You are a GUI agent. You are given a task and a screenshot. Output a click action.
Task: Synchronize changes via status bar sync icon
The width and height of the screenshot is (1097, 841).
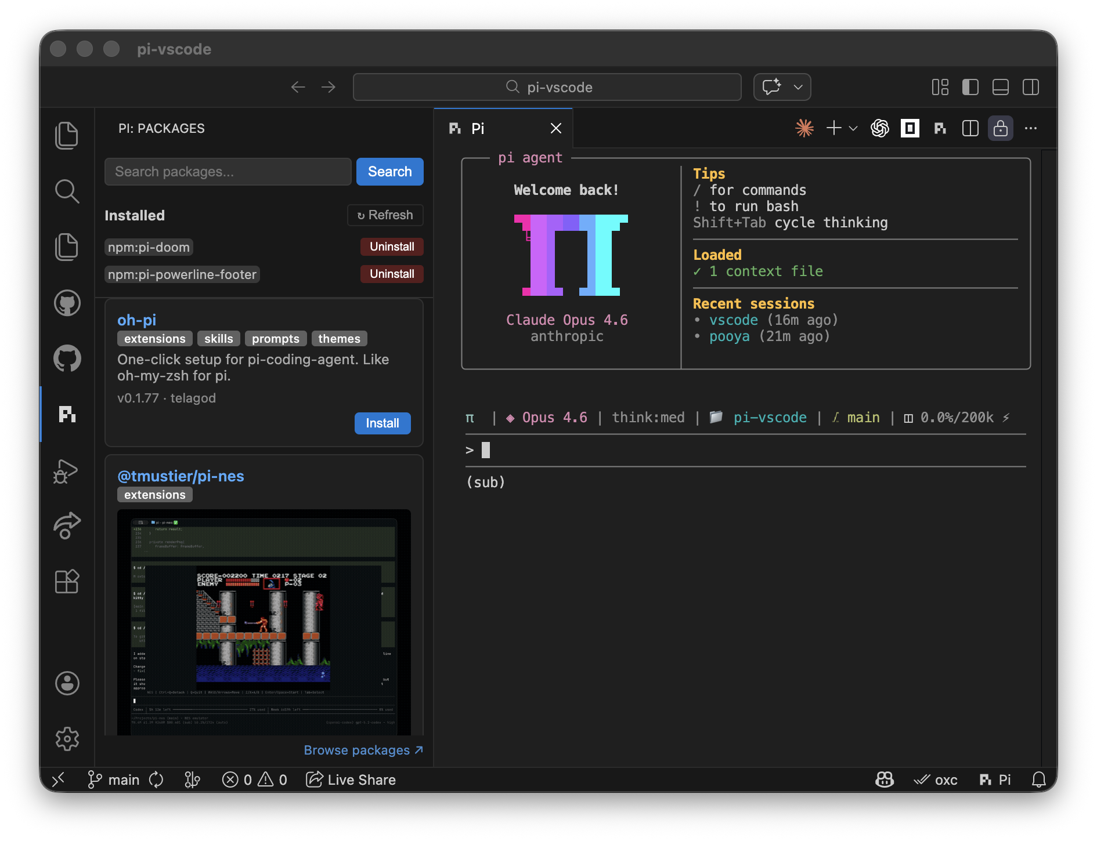156,780
